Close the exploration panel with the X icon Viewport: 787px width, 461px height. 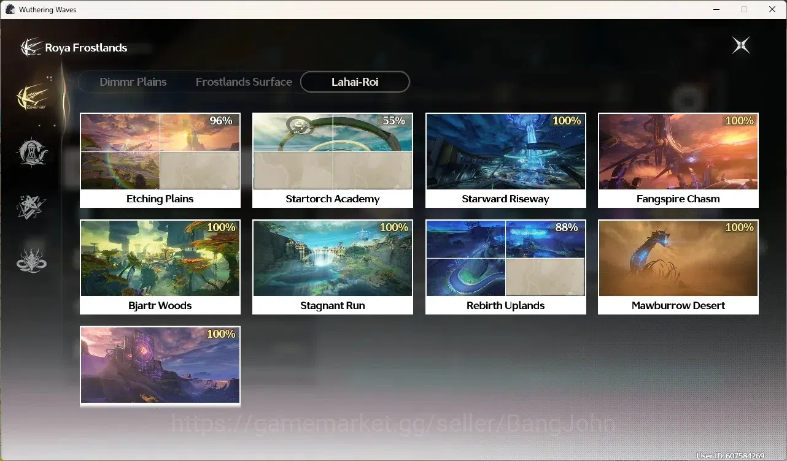(741, 45)
